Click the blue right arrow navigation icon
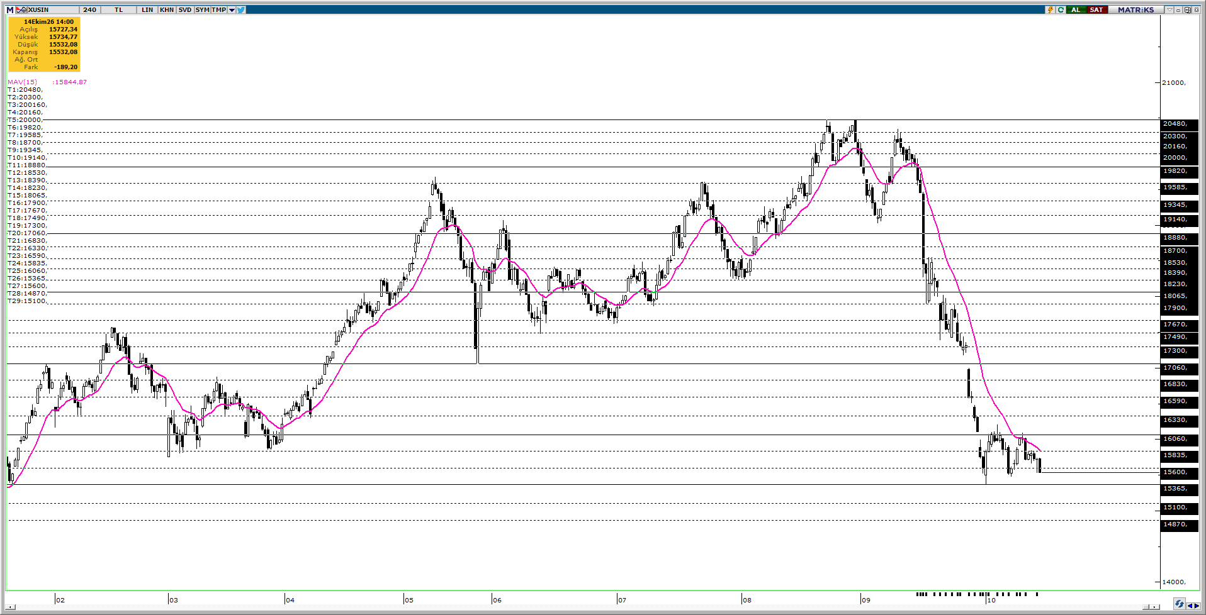The image size is (1206, 615). [x=1197, y=606]
